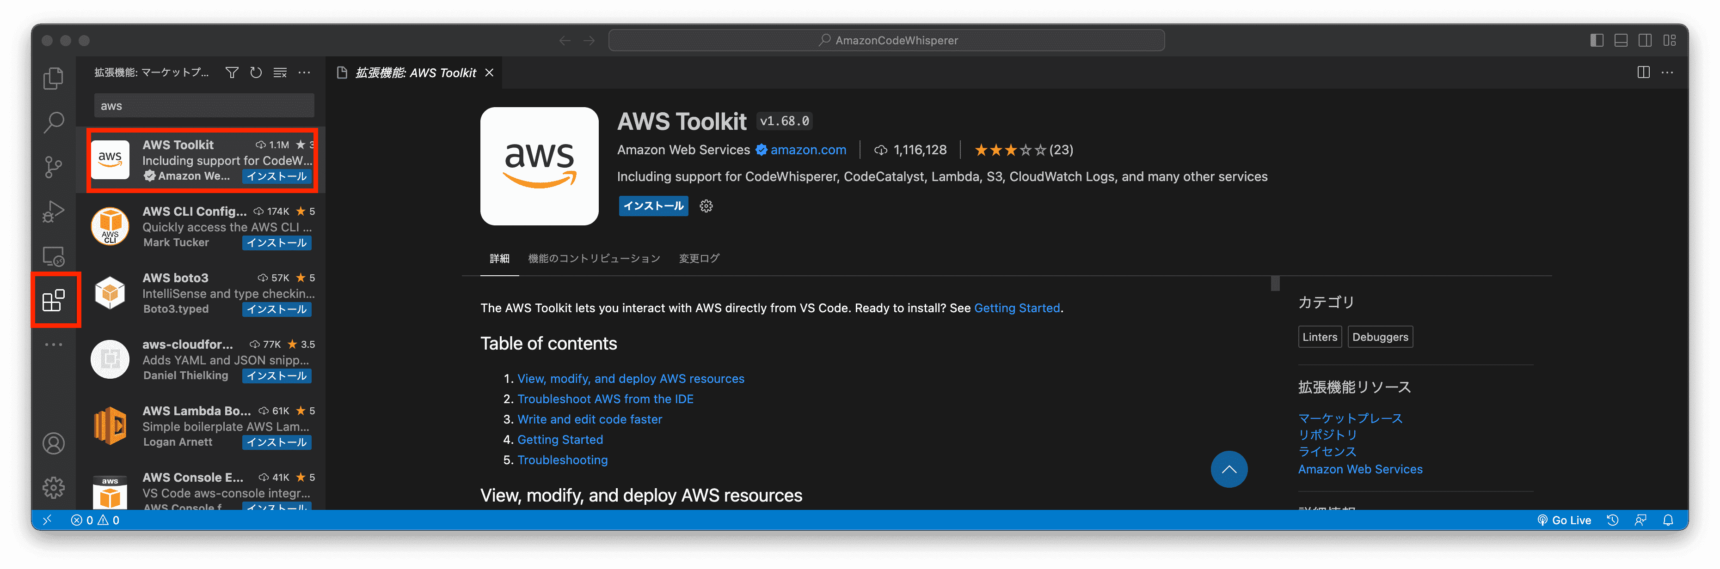The height and width of the screenshot is (569, 1720).
Task: Filter extensions with the funnel icon
Action: (x=232, y=73)
